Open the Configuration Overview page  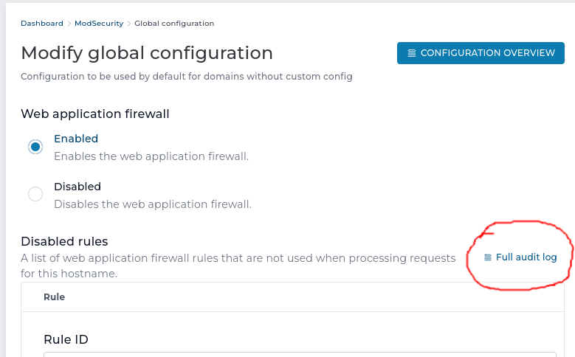coord(481,53)
